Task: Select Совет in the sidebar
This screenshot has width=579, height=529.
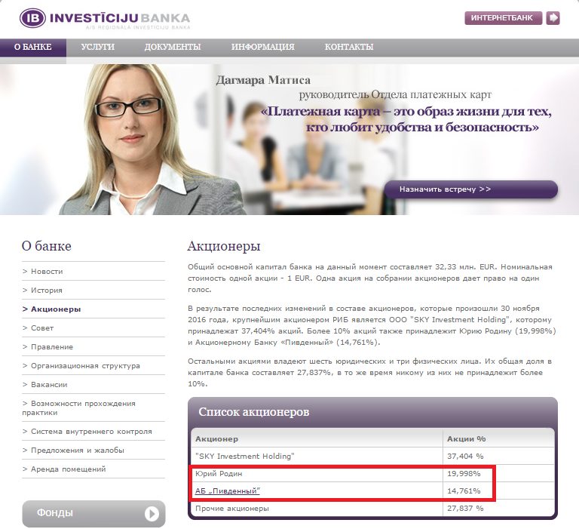Action: (42, 328)
